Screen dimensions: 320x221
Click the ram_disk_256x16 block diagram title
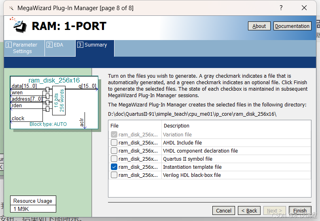pos(54,80)
